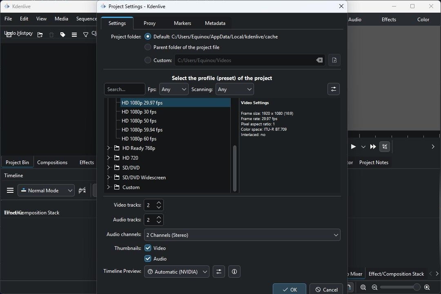The height and width of the screenshot is (294, 441).
Task: Click OK to confirm project settings
Action: click(290, 289)
